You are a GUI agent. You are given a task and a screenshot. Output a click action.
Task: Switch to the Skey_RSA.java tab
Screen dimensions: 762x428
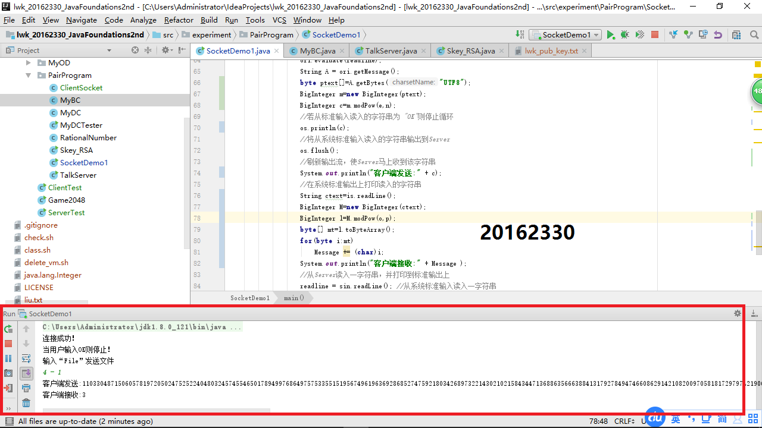[470, 51]
